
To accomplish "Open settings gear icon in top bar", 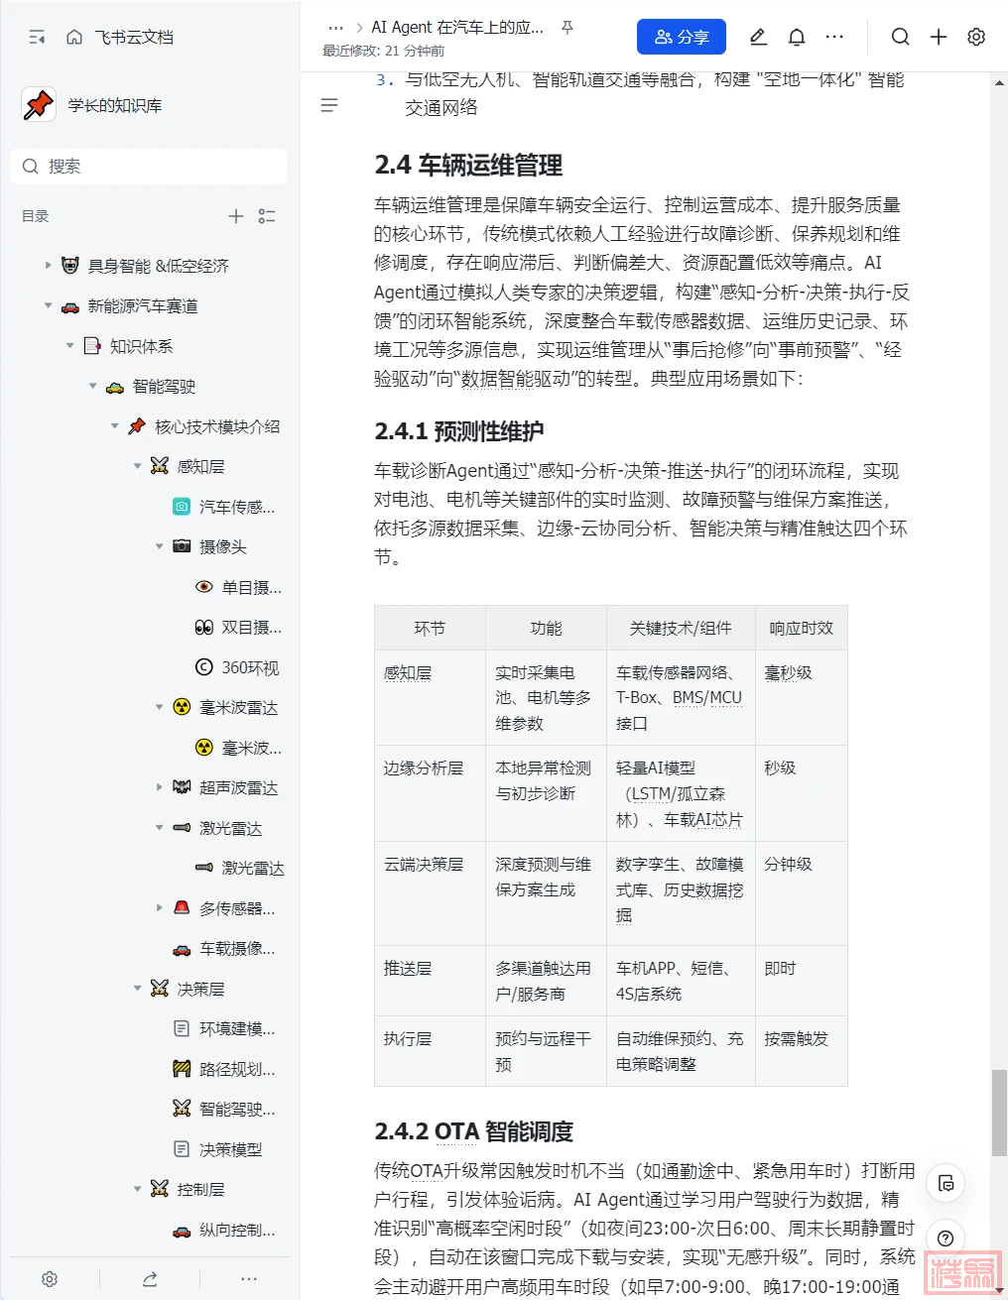I will pos(976,37).
